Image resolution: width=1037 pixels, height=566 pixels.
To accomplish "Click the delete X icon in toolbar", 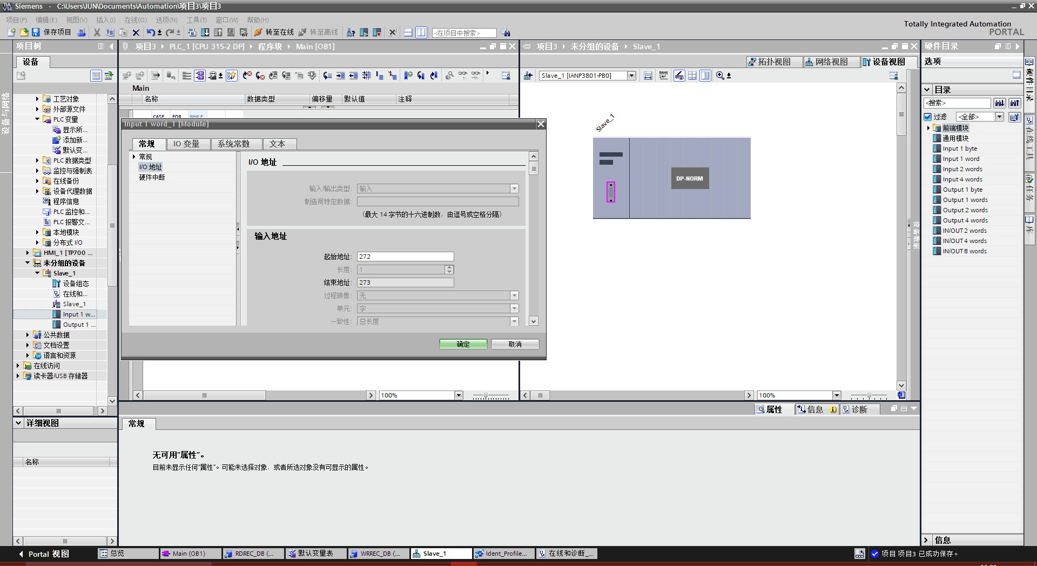I will pos(136,32).
